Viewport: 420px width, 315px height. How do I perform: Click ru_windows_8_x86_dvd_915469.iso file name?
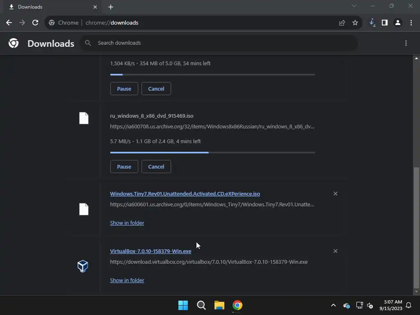click(x=152, y=116)
